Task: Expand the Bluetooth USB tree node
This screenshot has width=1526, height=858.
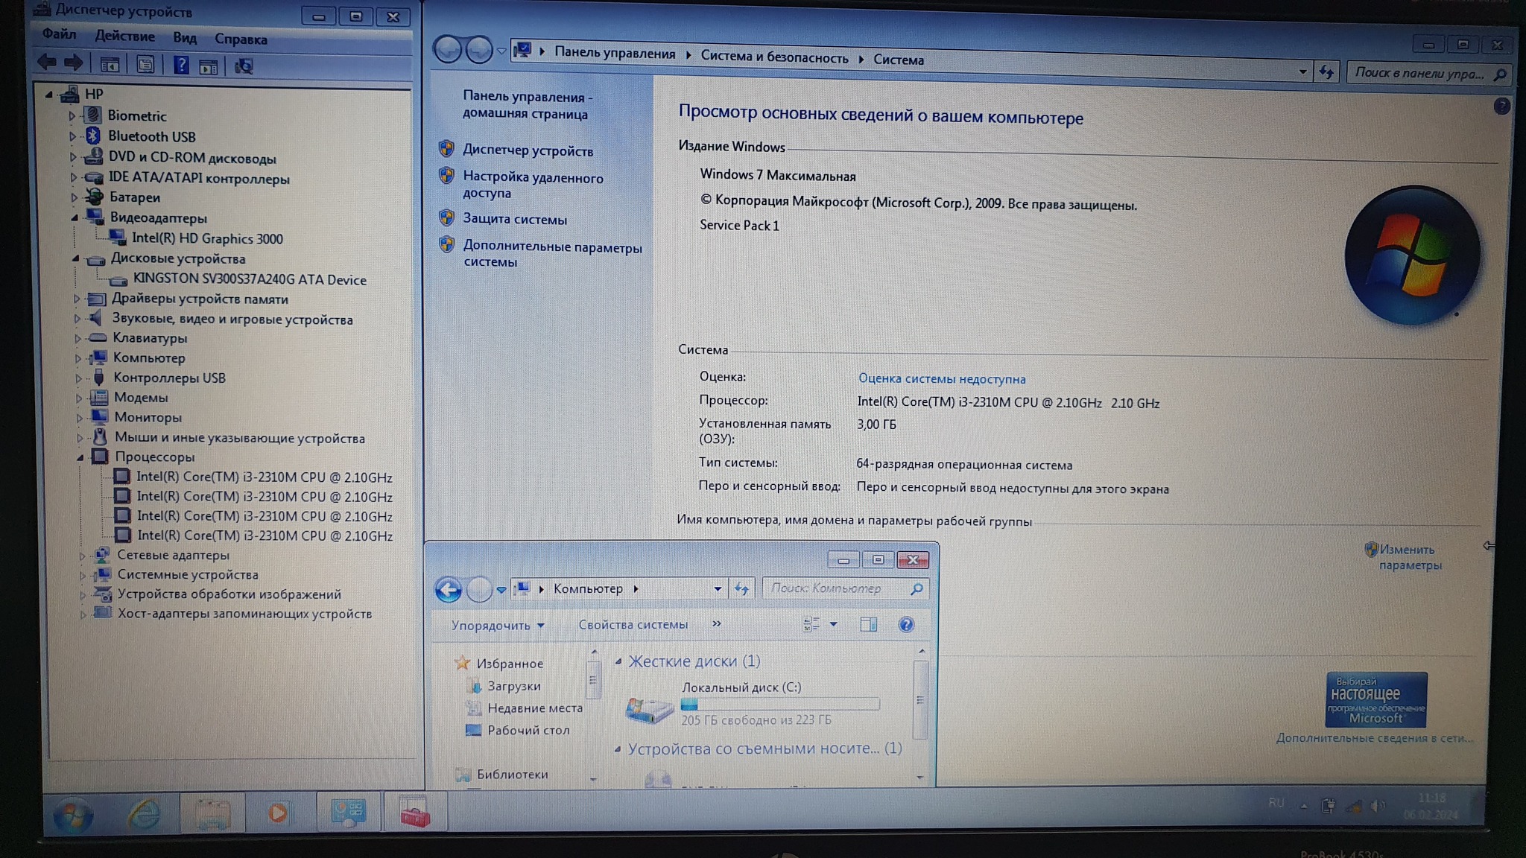Action: tap(72, 137)
